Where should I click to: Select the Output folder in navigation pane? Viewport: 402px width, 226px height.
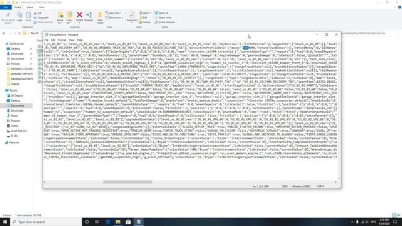click(x=15, y=83)
